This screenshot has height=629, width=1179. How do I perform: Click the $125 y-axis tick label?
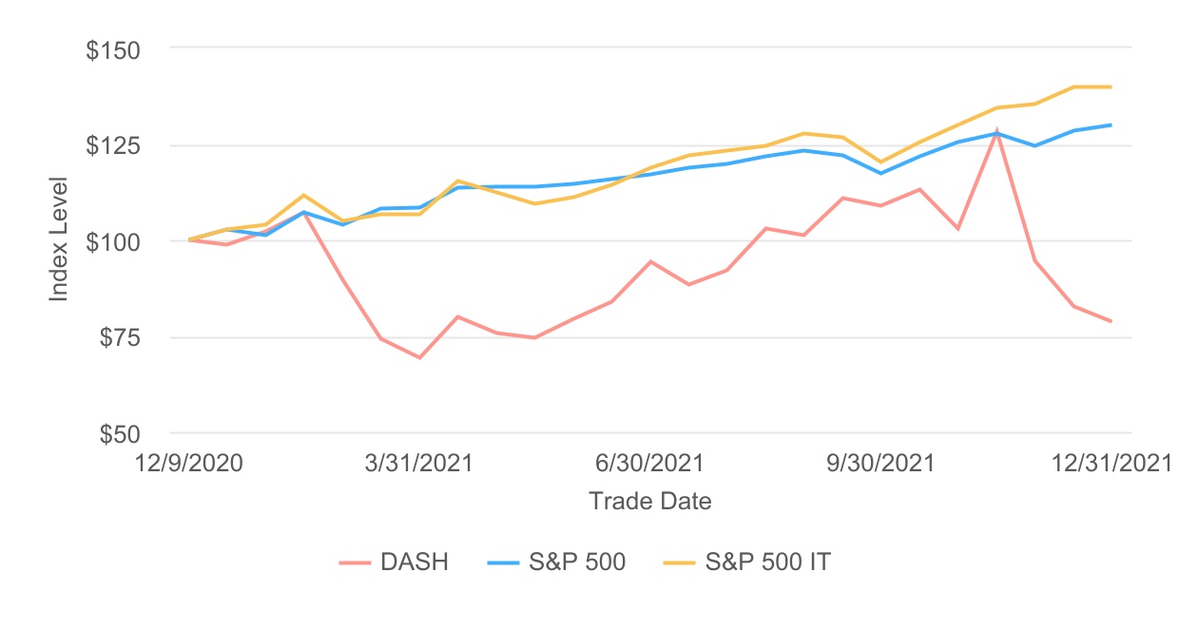(112, 146)
